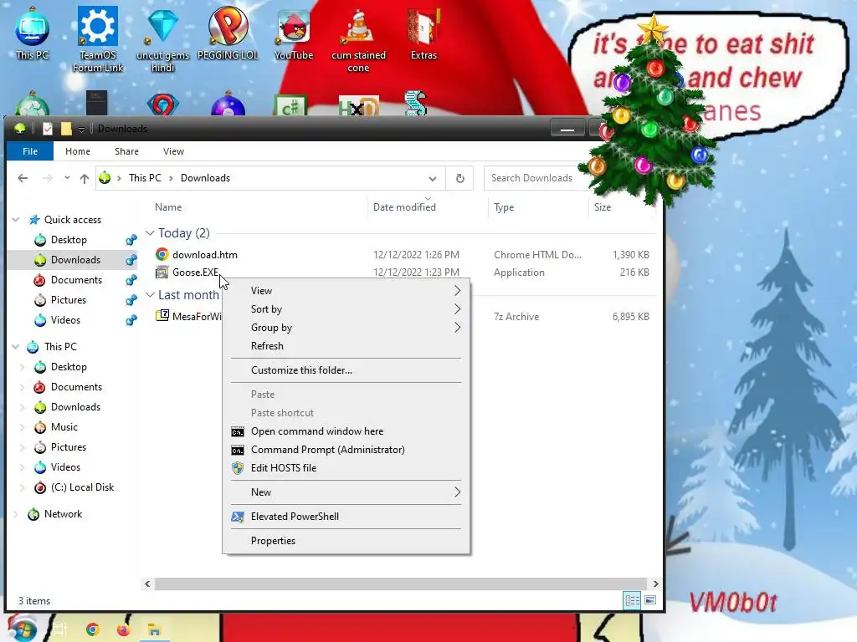Open the Home ribbon tab
Viewport: 857px width, 642px height.
[x=78, y=151]
